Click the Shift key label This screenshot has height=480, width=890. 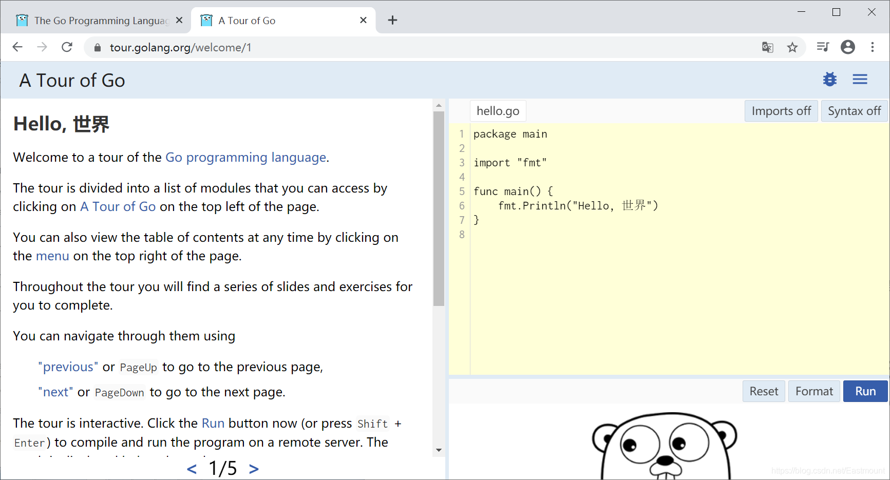[x=373, y=424]
